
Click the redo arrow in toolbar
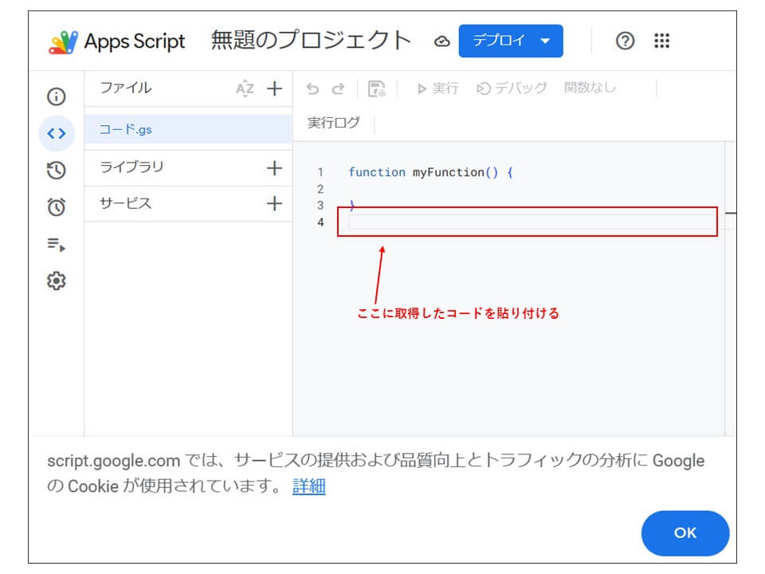338,88
